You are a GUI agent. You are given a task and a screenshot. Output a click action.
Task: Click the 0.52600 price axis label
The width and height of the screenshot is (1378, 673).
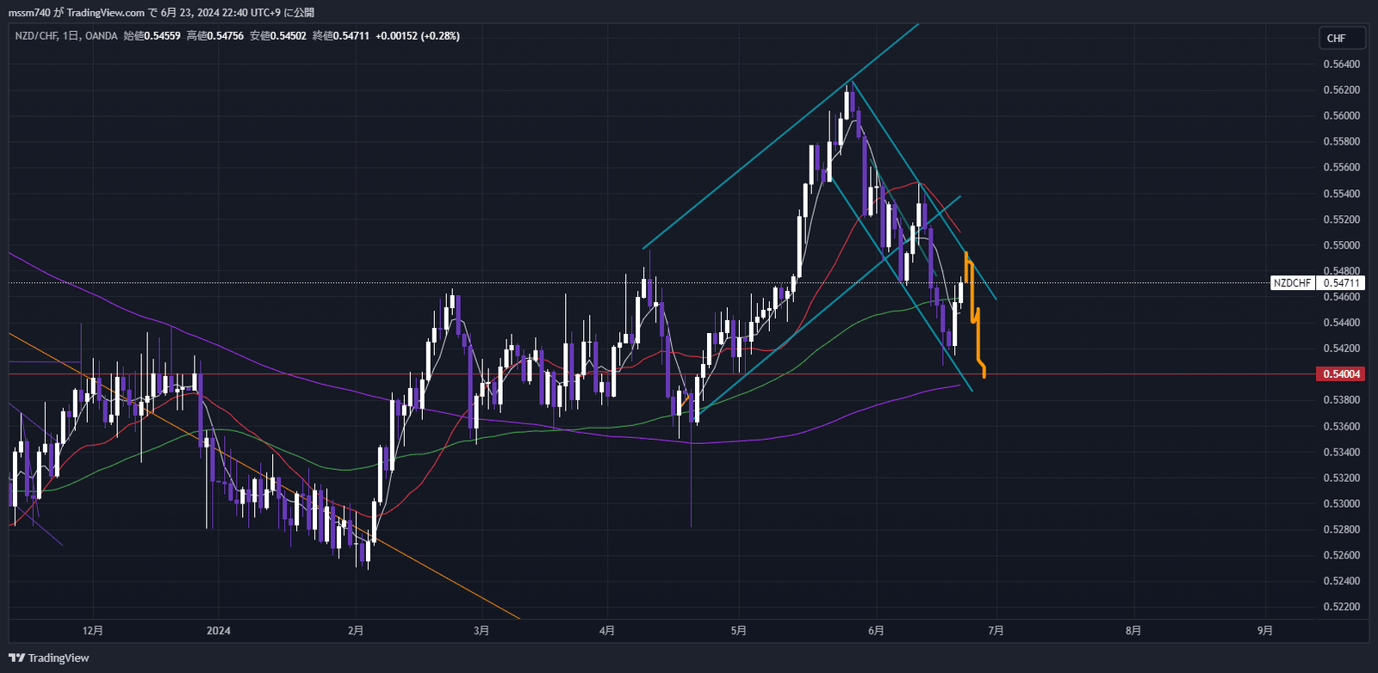[1341, 555]
